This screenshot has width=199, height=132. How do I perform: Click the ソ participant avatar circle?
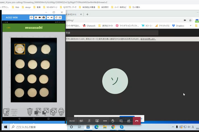[115, 81]
